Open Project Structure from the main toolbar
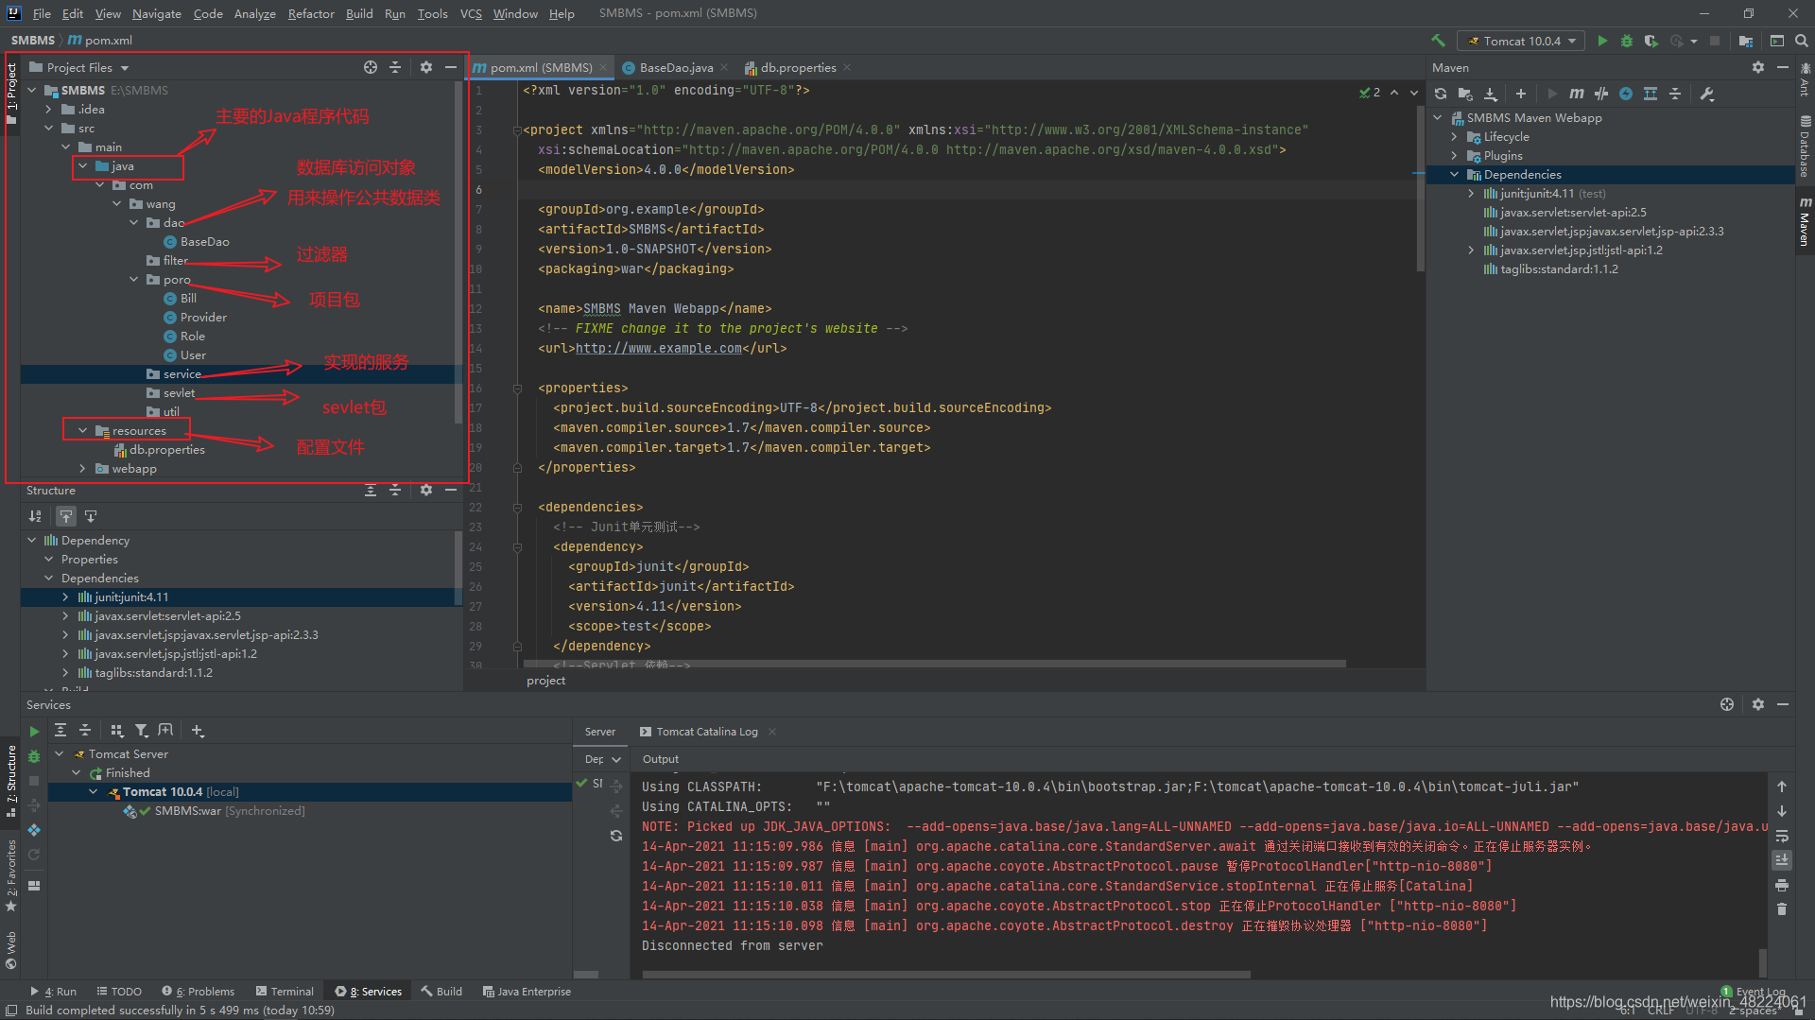This screenshot has width=1815, height=1020. [1746, 41]
